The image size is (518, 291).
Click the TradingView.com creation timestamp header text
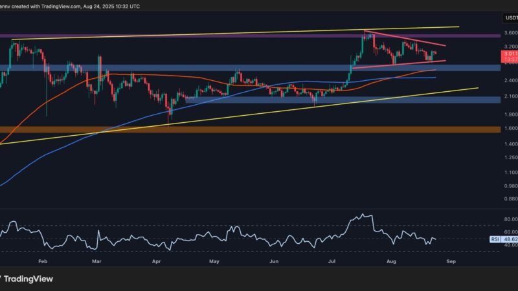[70, 6]
